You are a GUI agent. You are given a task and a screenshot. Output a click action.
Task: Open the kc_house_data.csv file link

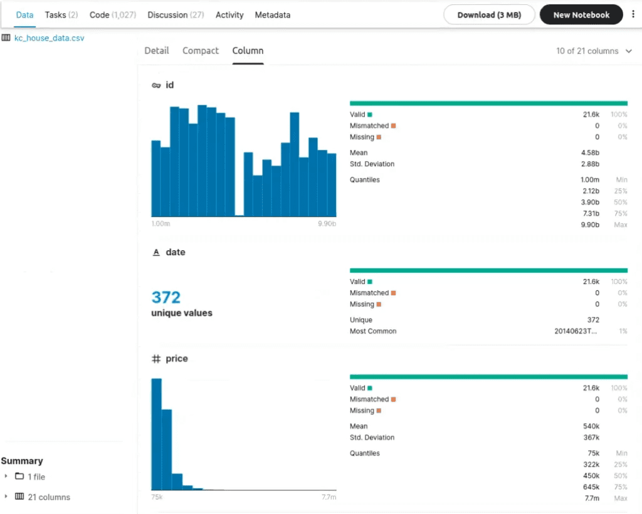49,38
